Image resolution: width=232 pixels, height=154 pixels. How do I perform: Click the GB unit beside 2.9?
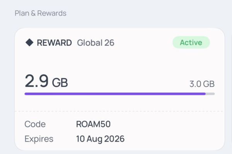pyautogui.click(x=60, y=83)
